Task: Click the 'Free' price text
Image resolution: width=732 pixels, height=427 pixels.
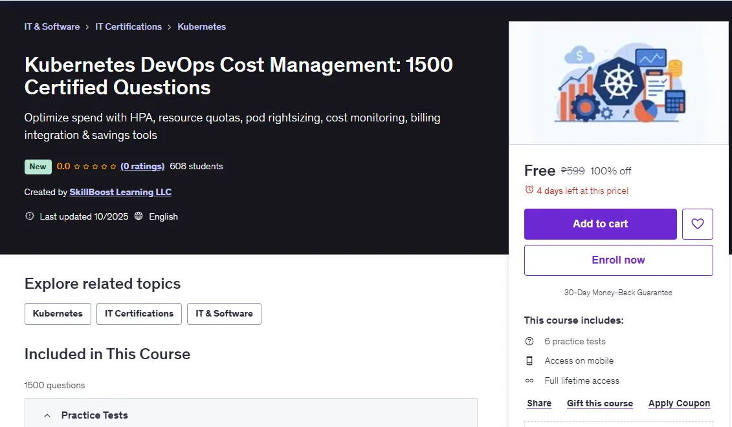Action: tap(540, 171)
